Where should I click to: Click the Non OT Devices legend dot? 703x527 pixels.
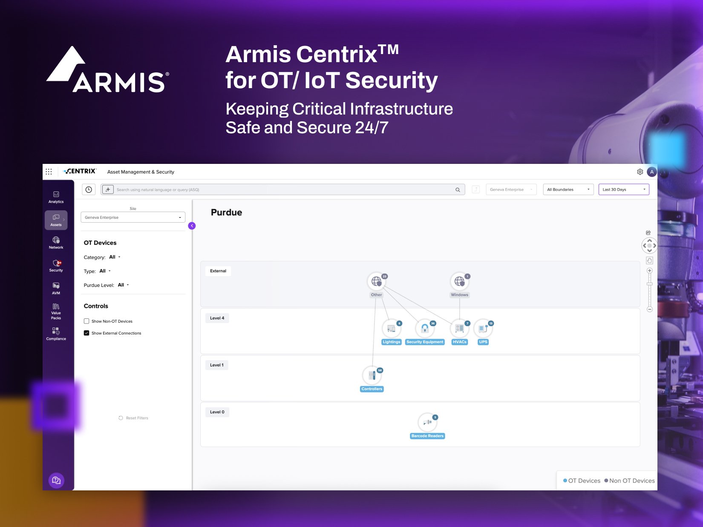pyautogui.click(x=606, y=481)
